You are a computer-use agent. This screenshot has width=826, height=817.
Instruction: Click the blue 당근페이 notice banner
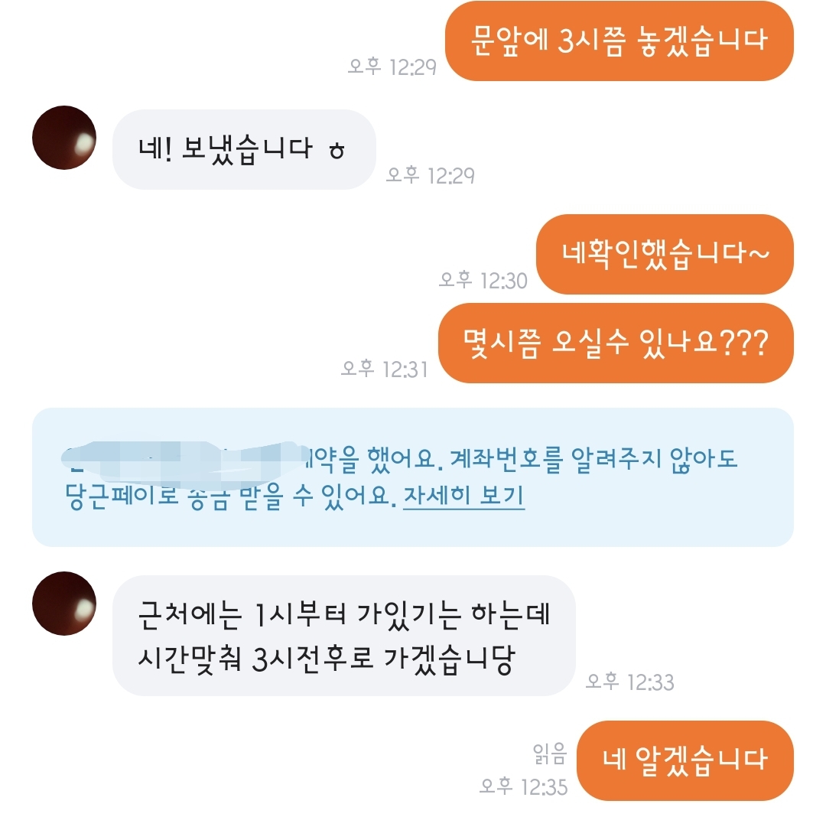click(x=413, y=477)
